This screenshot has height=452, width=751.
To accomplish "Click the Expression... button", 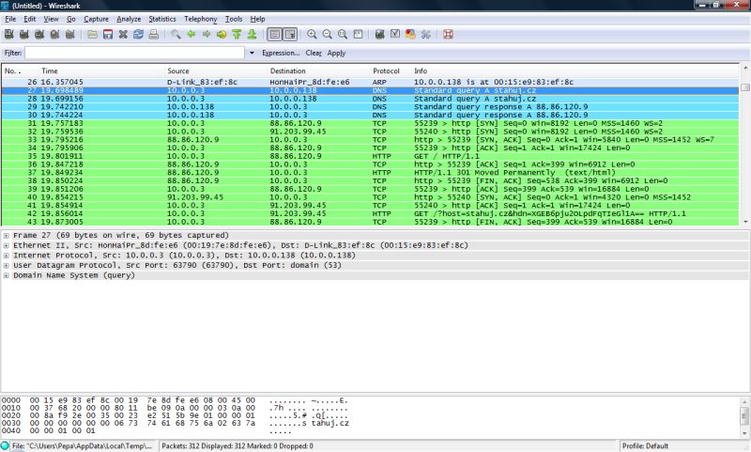I will click(281, 53).
